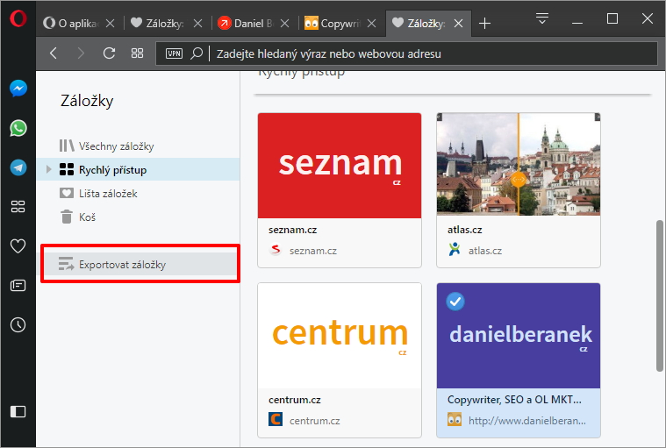Viewport: 666px width, 448px height.
Task: Open Telegram in the sidebar
Action: pos(18,167)
